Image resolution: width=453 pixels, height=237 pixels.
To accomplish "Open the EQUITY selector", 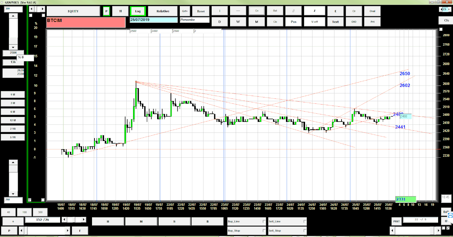I will pos(73,11).
